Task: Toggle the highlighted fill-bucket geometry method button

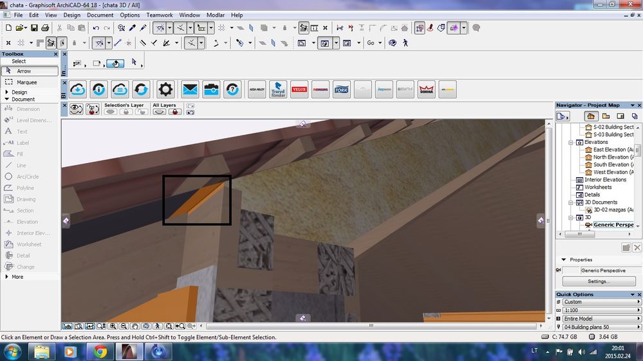Action: pos(115,64)
